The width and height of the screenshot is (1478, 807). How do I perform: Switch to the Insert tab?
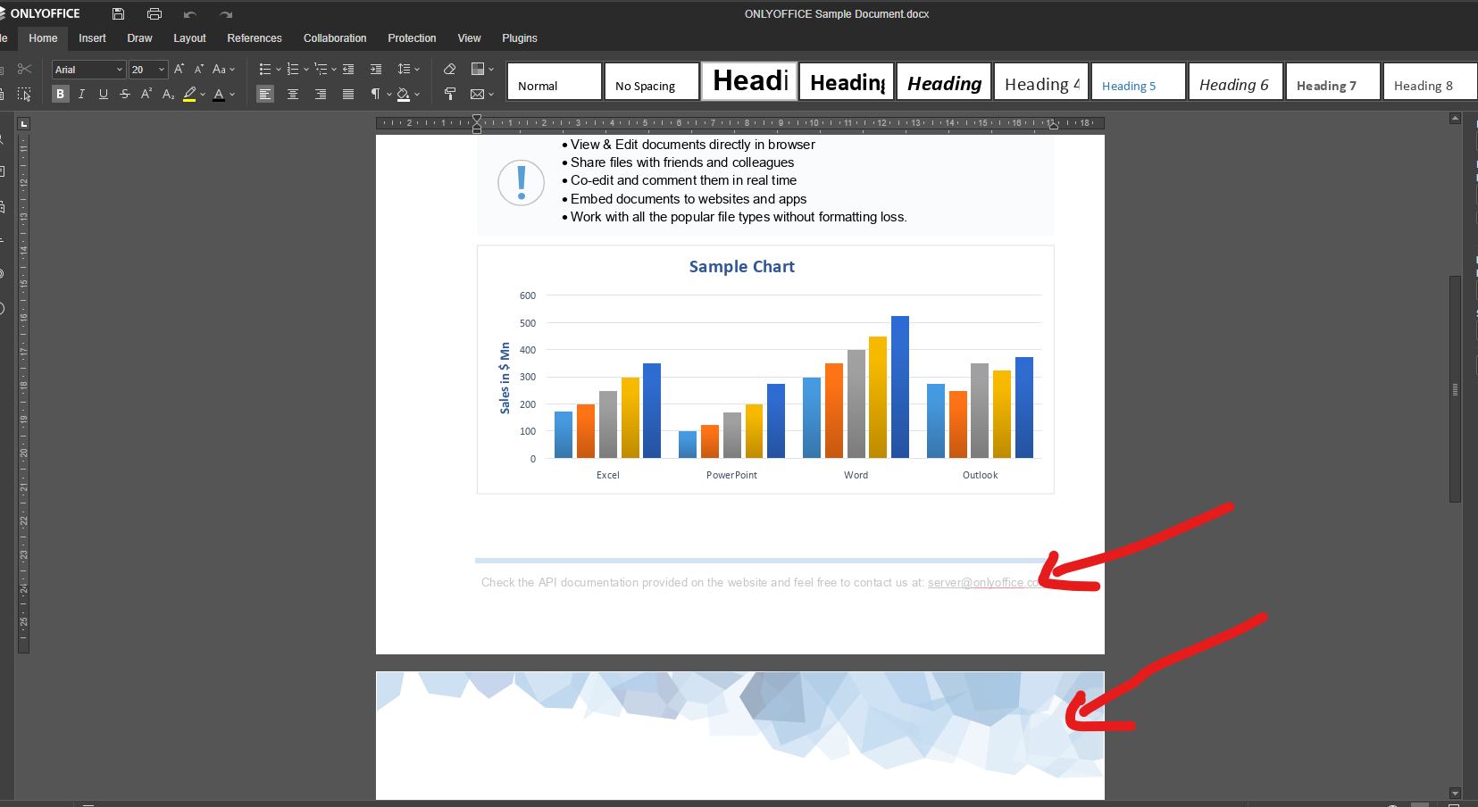[92, 38]
